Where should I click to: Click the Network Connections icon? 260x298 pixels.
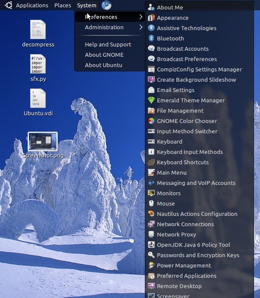(x=151, y=224)
